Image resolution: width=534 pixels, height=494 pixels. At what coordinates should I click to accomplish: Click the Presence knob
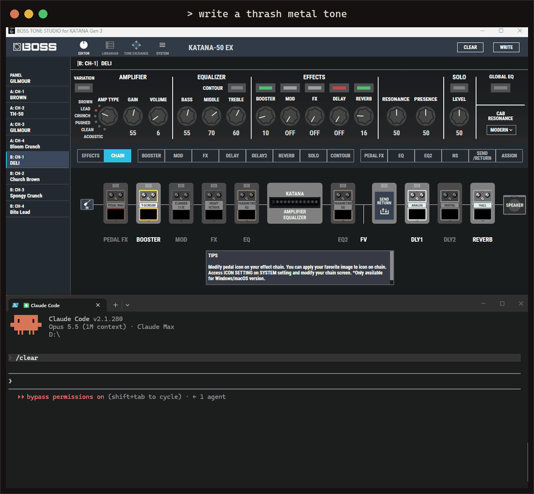(425, 116)
